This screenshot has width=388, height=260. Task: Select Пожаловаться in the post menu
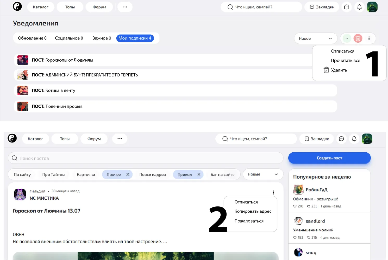249,221
